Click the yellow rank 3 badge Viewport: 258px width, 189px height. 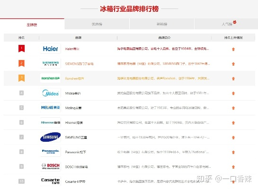[21, 78]
